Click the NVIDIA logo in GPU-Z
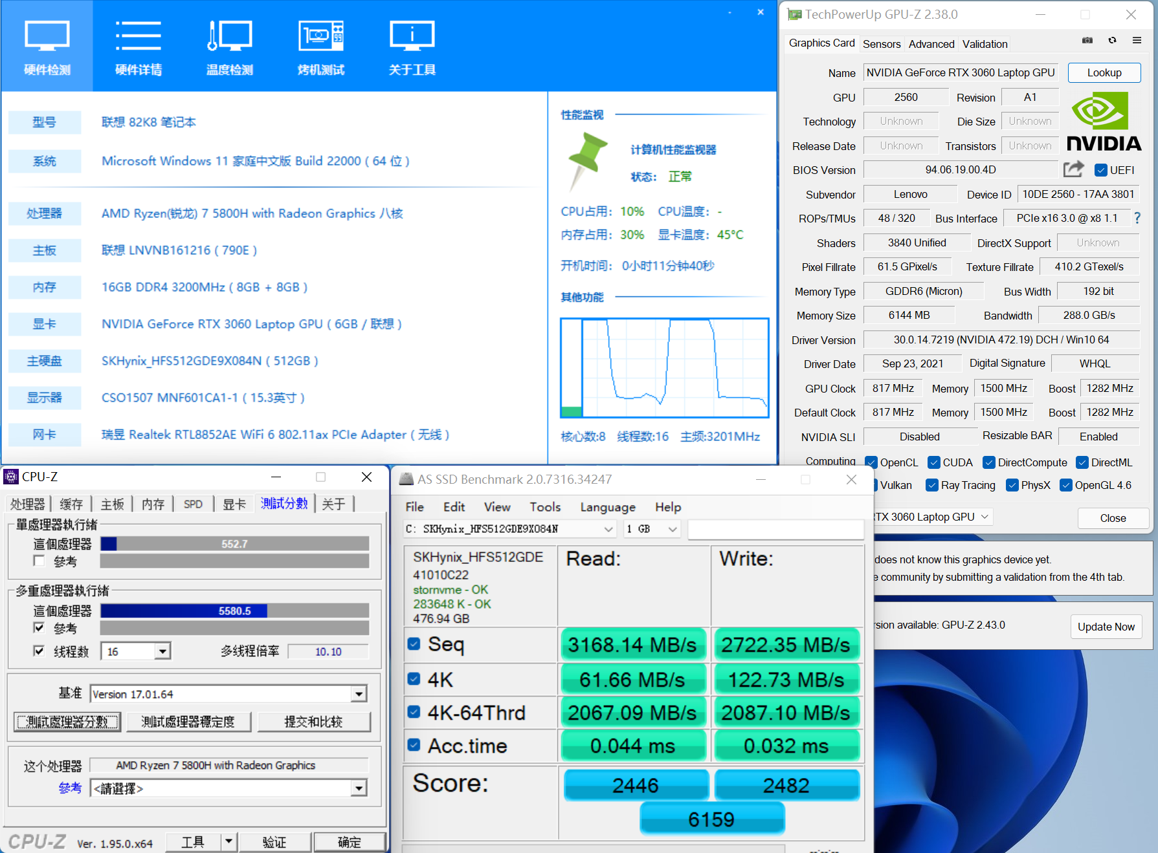 point(1104,122)
